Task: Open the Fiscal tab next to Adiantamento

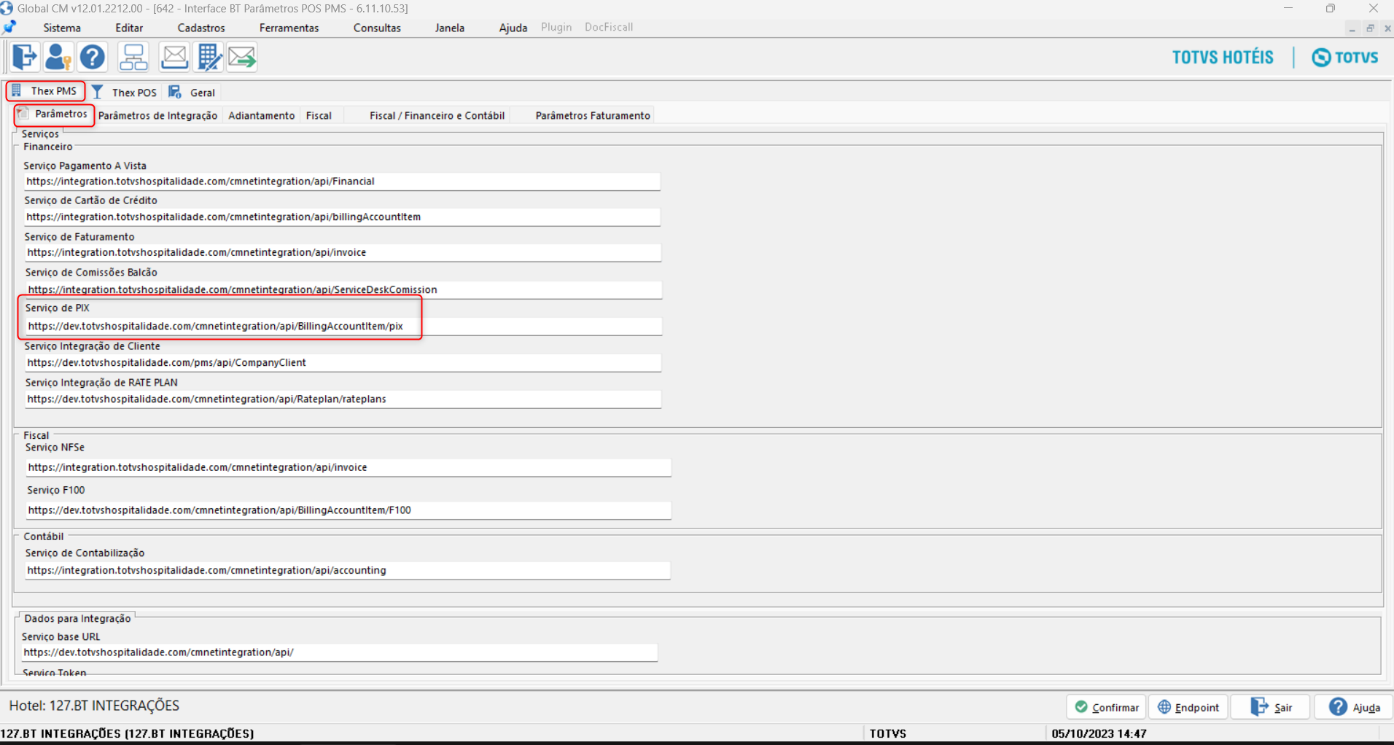Action: [x=319, y=115]
